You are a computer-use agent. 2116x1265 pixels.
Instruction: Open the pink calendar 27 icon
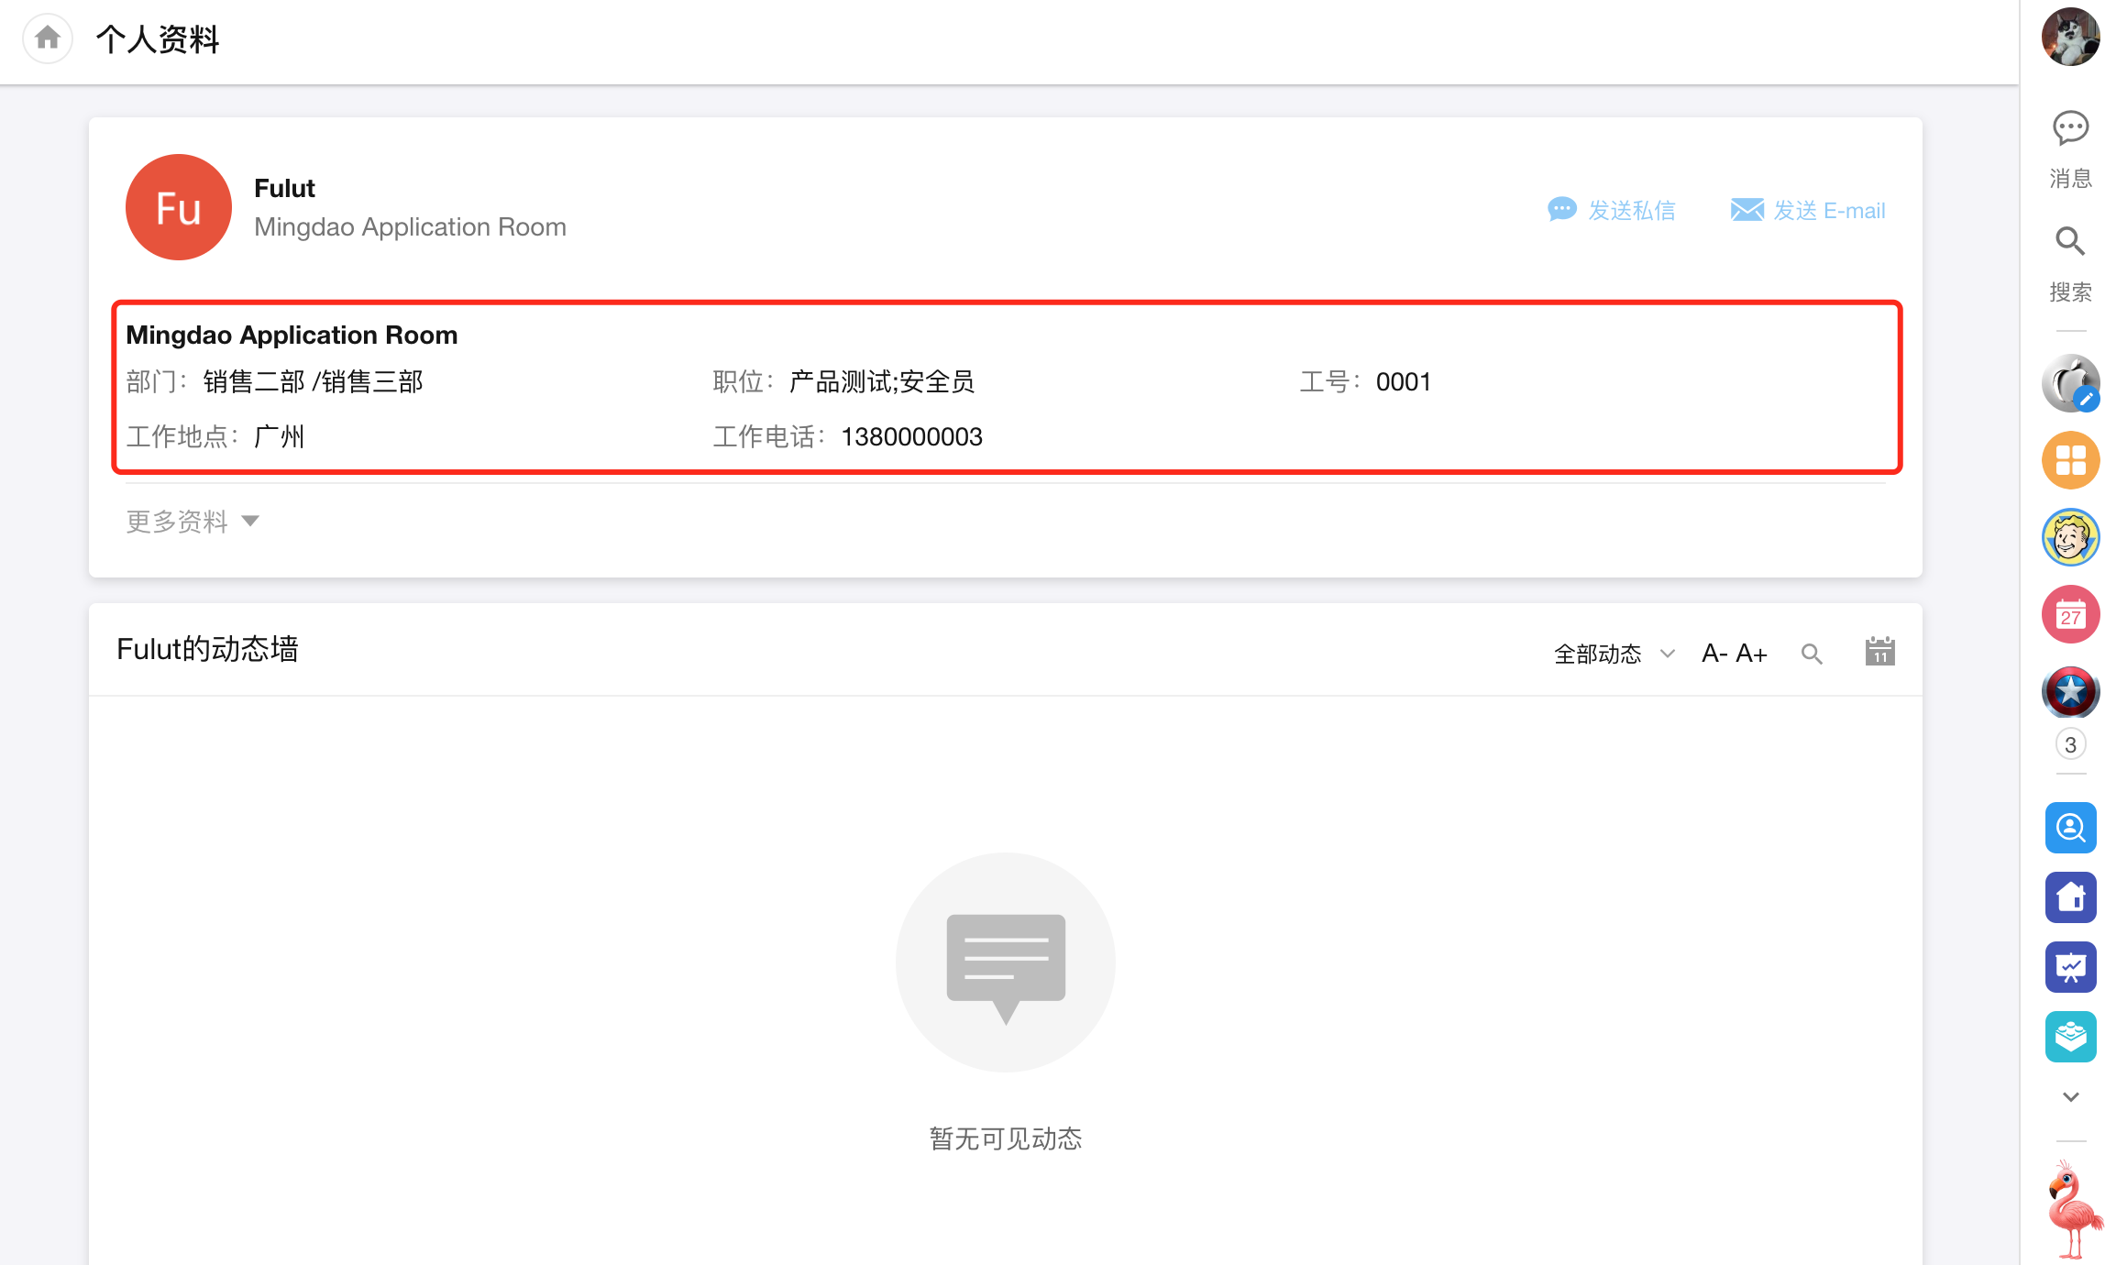pyautogui.click(x=2070, y=614)
